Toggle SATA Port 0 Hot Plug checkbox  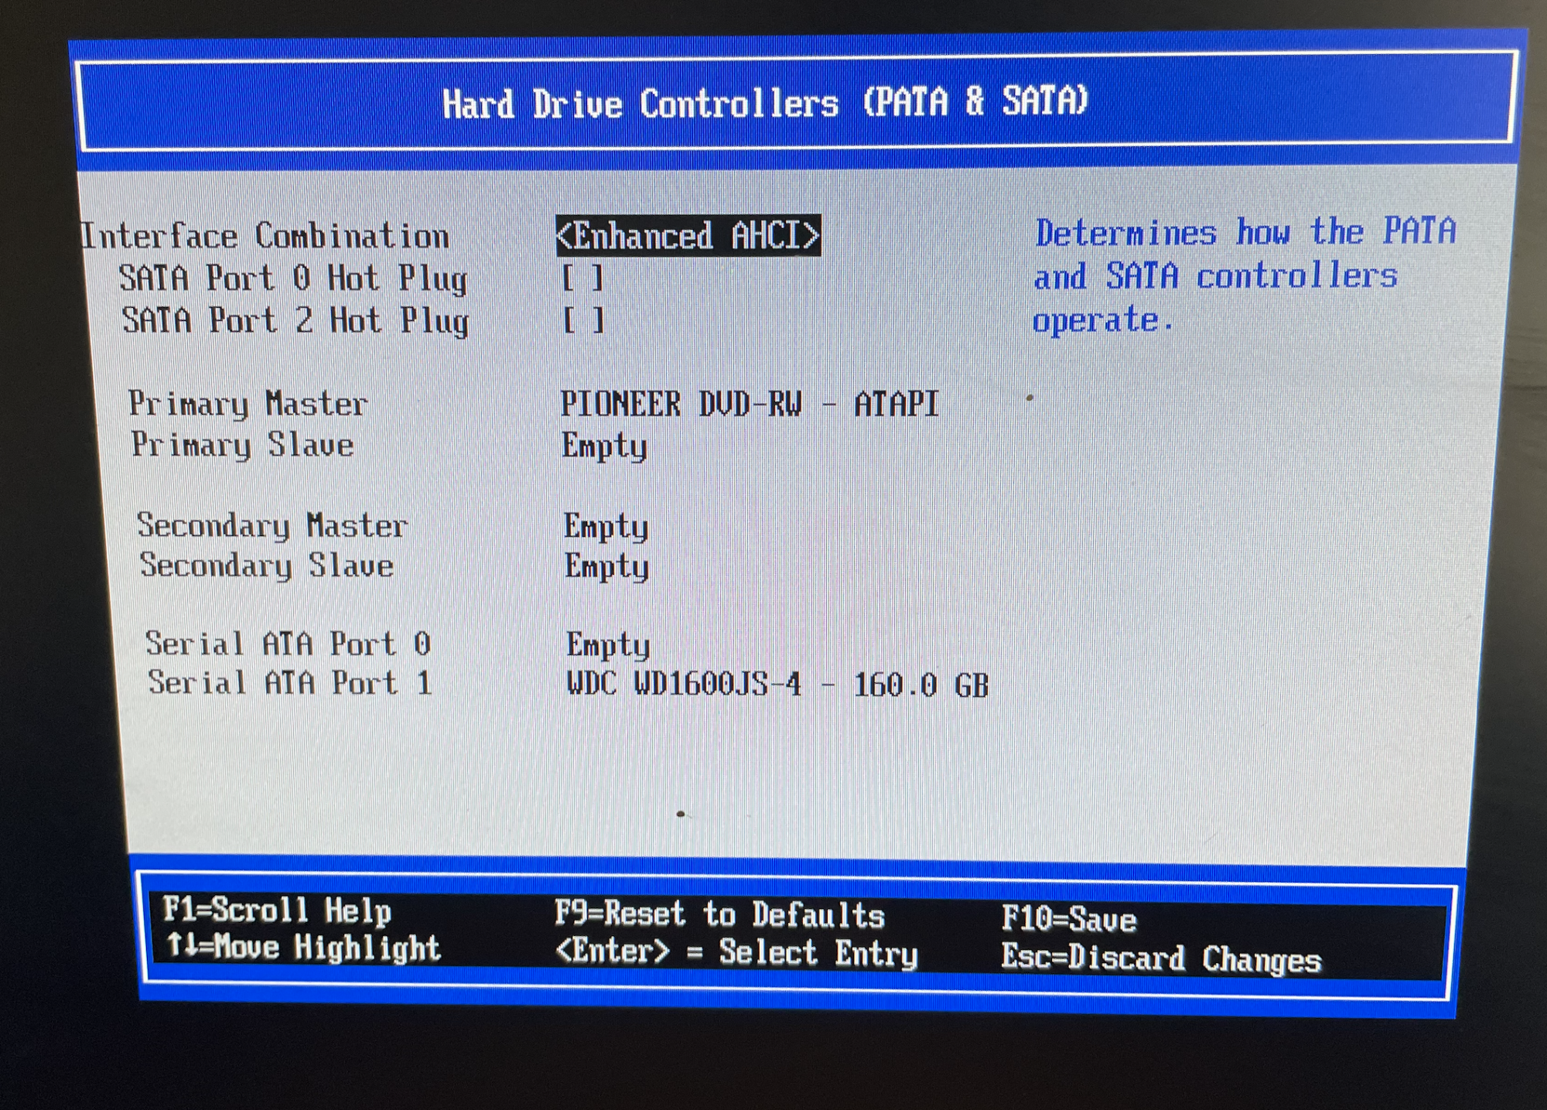tap(582, 278)
